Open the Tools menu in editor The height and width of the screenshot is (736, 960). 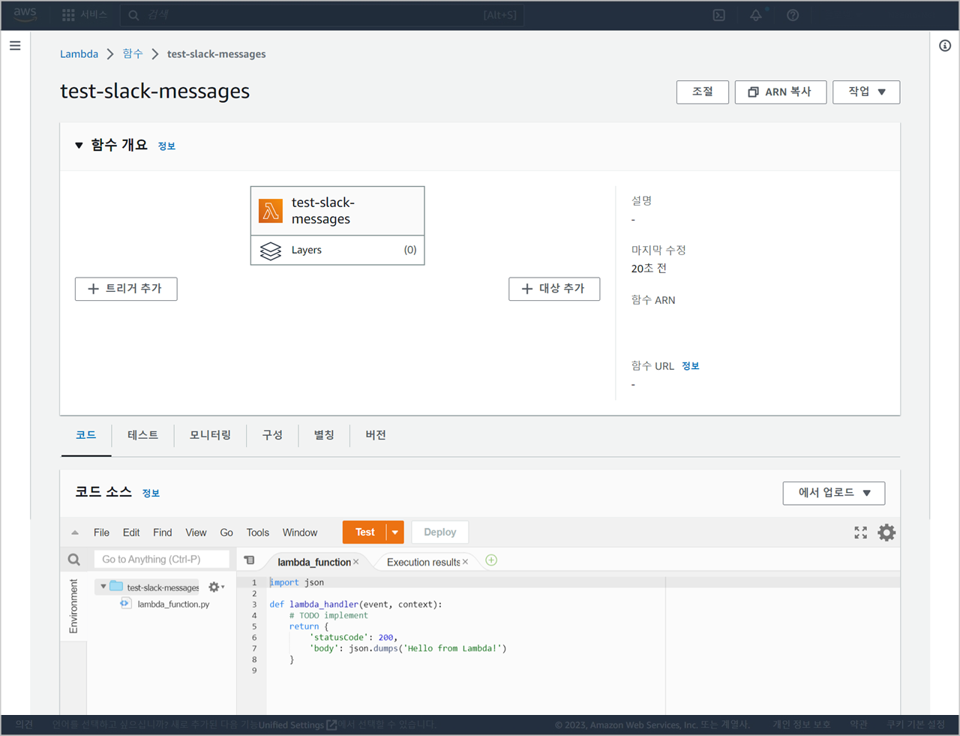click(258, 533)
